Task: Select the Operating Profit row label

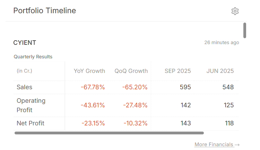Action: tap(31, 105)
